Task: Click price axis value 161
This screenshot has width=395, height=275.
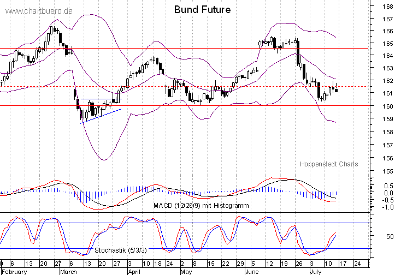Action: (388, 93)
